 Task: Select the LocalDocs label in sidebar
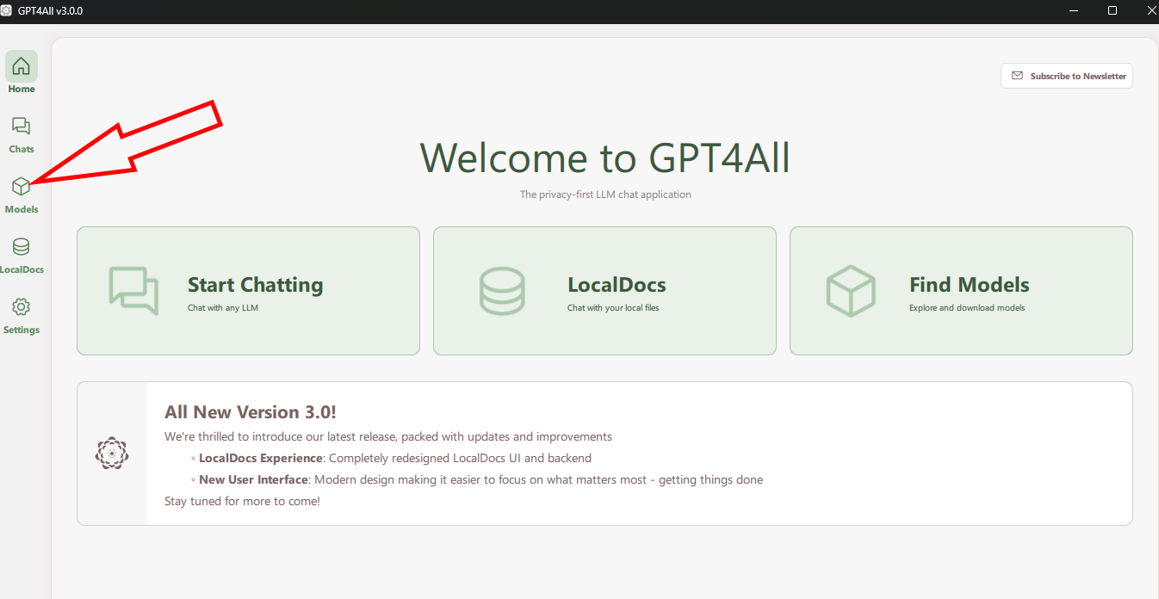22,270
